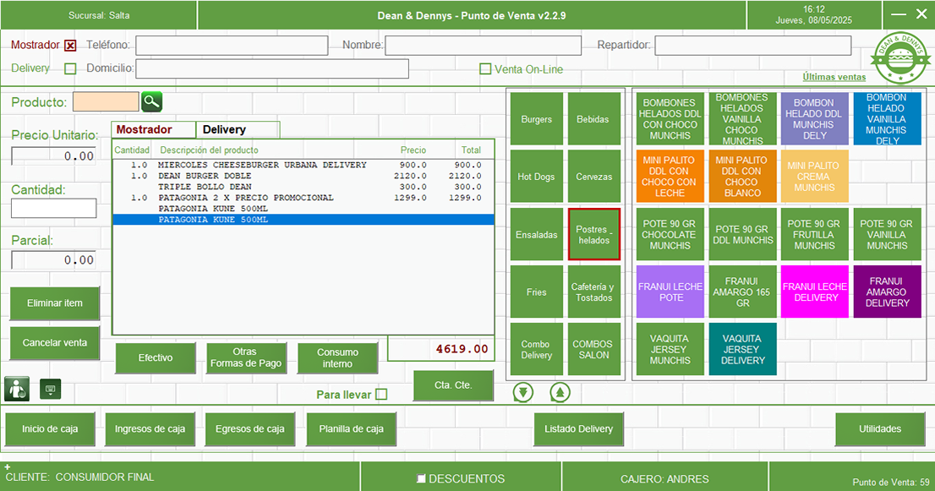Image resolution: width=935 pixels, height=491 pixels.
Task: Open Egresos de caja
Action: click(250, 428)
